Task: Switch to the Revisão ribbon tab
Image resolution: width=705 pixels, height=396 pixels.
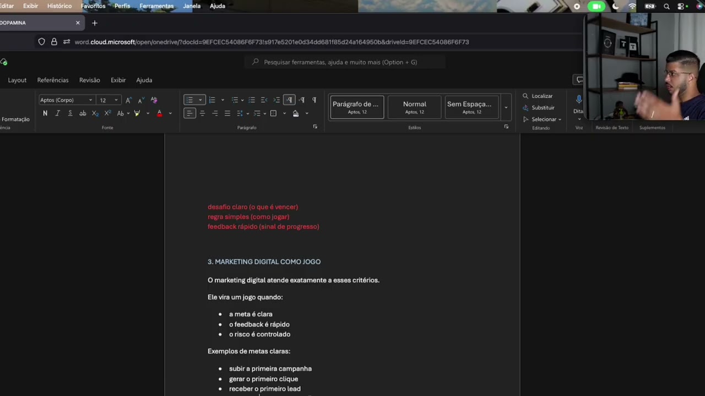Action: (90, 80)
